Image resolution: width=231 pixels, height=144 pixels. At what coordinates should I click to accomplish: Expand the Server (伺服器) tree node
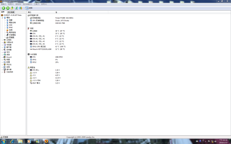pos(2,45)
